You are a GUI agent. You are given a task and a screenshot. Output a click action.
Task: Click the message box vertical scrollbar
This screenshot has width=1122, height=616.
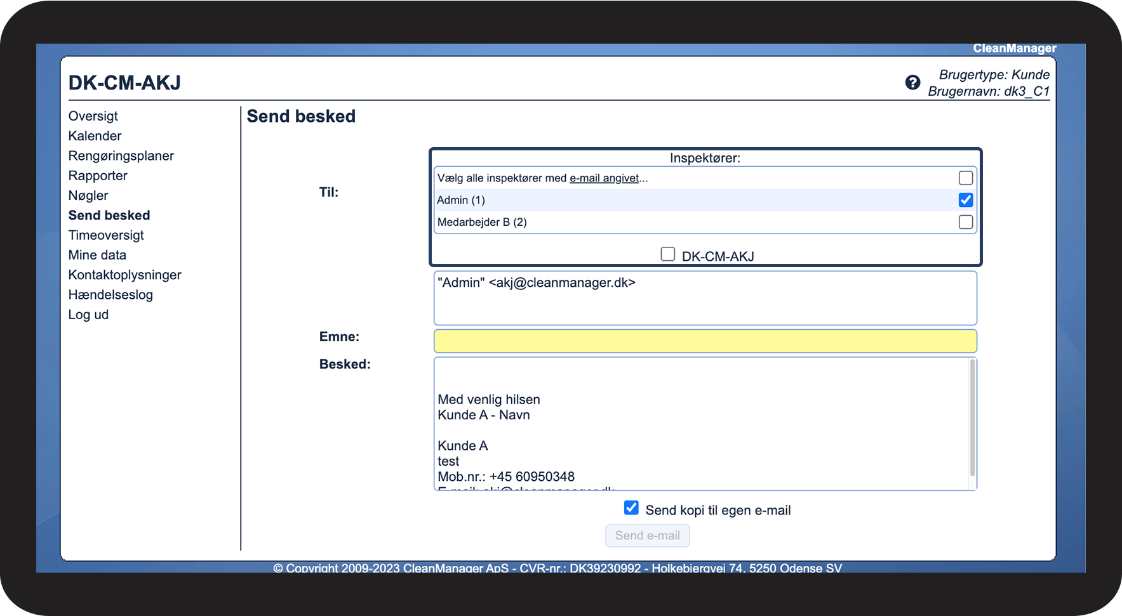972,419
